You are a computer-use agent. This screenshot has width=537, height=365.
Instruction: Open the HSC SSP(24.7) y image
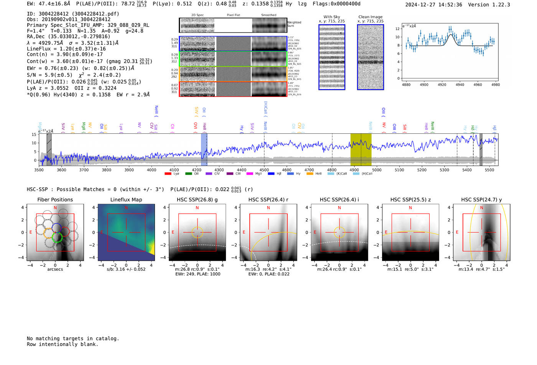[482, 232]
